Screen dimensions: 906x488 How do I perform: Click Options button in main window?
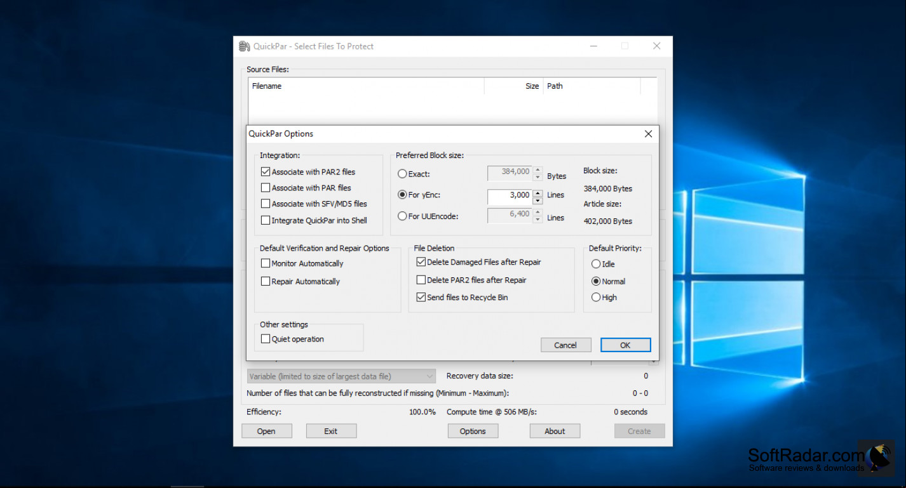click(x=473, y=431)
